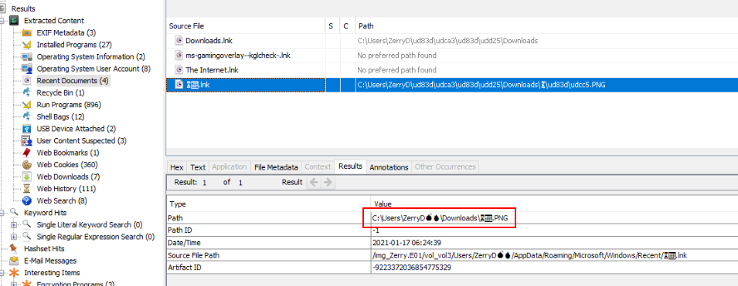Expand the Encryption Programs node
This screenshot has height=286, width=738.
14,284
